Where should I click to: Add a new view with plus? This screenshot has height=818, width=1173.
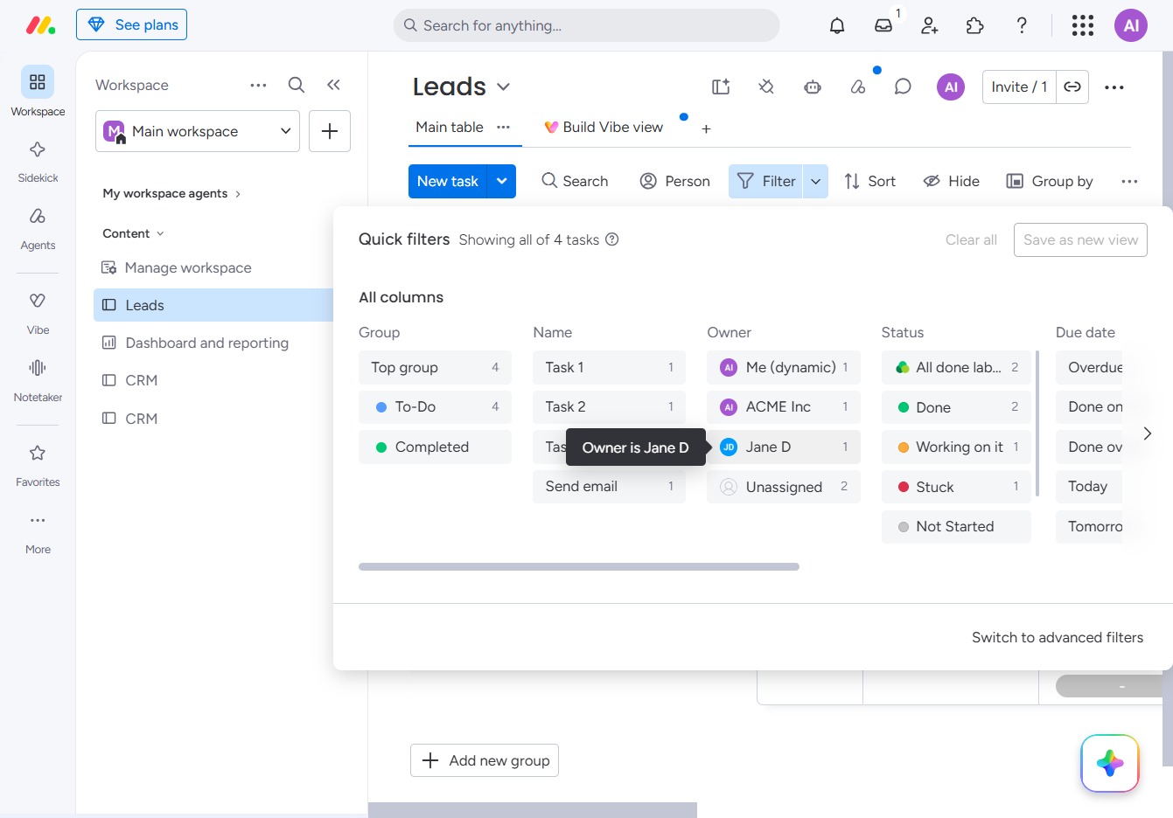pyautogui.click(x=706, y=128)
